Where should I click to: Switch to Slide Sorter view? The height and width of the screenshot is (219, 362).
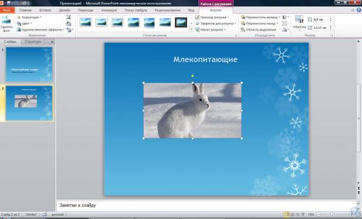(x=292, y=215)
